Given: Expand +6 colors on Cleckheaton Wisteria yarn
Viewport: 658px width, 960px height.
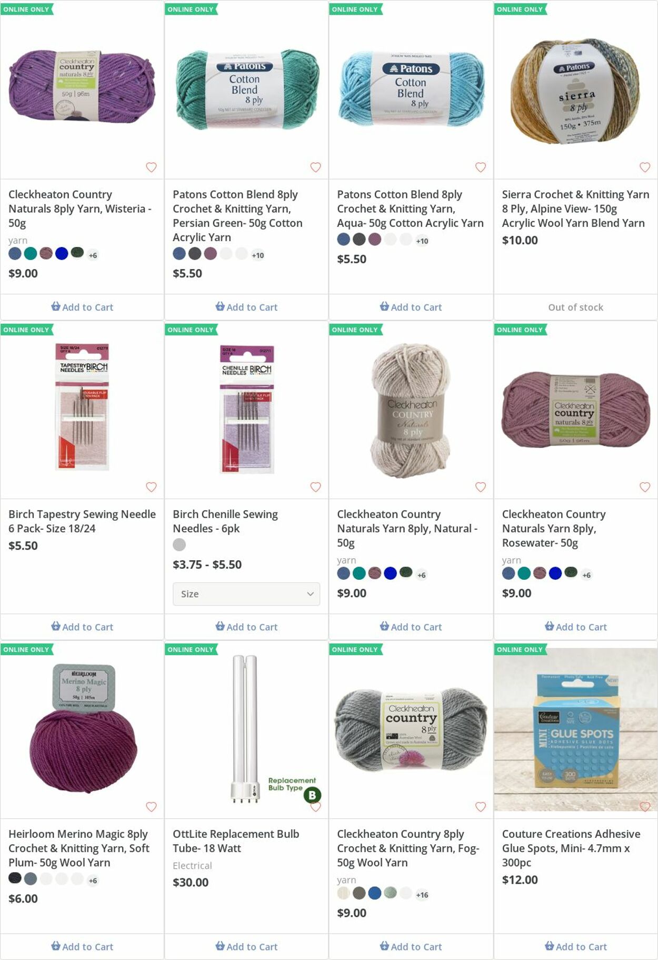Looking at the screenshot, I should pos(93,255).
